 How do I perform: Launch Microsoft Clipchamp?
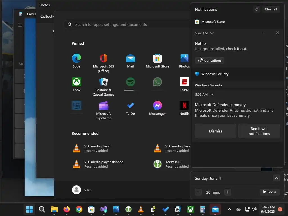point(103,110)
